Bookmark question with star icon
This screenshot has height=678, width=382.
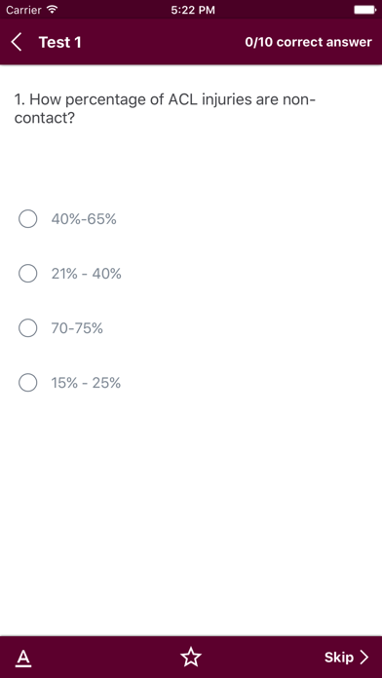point(191,658)
